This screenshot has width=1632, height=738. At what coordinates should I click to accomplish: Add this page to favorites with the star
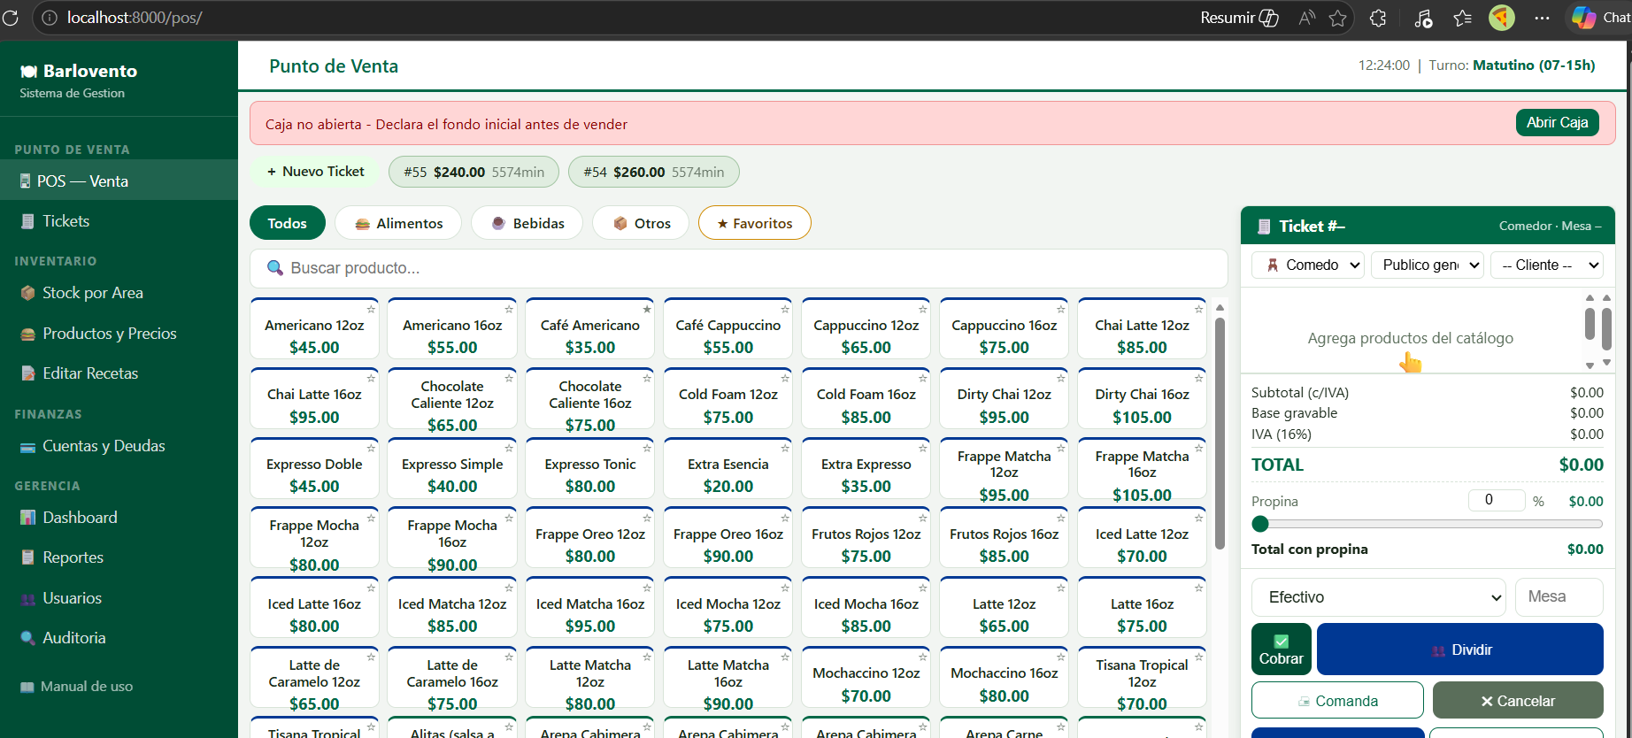tap(1337, 18)
